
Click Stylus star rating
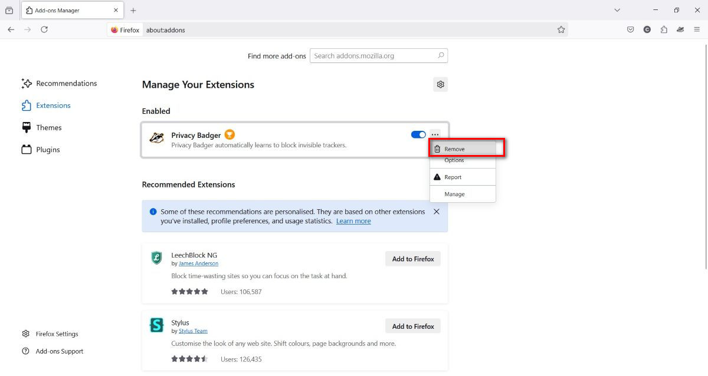pyautogui.click(x=189, y=359)
